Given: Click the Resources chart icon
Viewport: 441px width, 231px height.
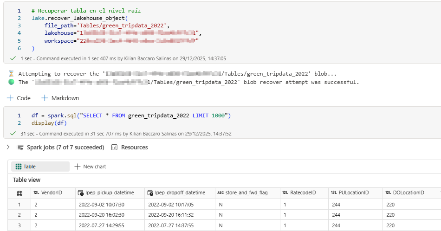Looking at the screenshot, I should tap(114, 147).
